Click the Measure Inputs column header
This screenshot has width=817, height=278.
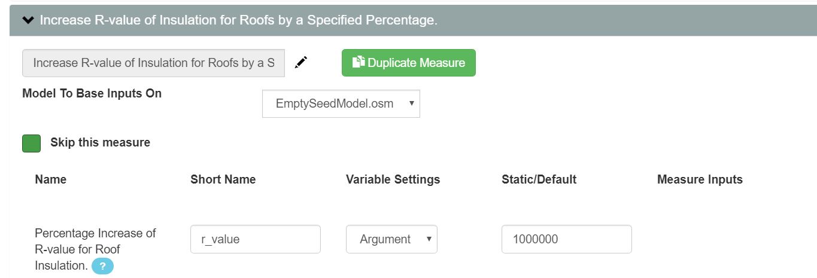tap(700, 179)
